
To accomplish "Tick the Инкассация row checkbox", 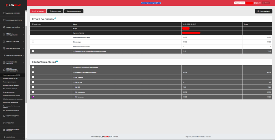I will pos(33,42).
